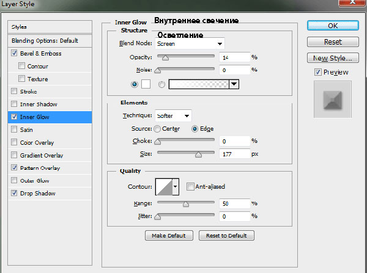Image resolution: width=367 pixels, height=273 pixels.
Task: Disable the Bevel & Emboss effect
Action: click(14, 54)
